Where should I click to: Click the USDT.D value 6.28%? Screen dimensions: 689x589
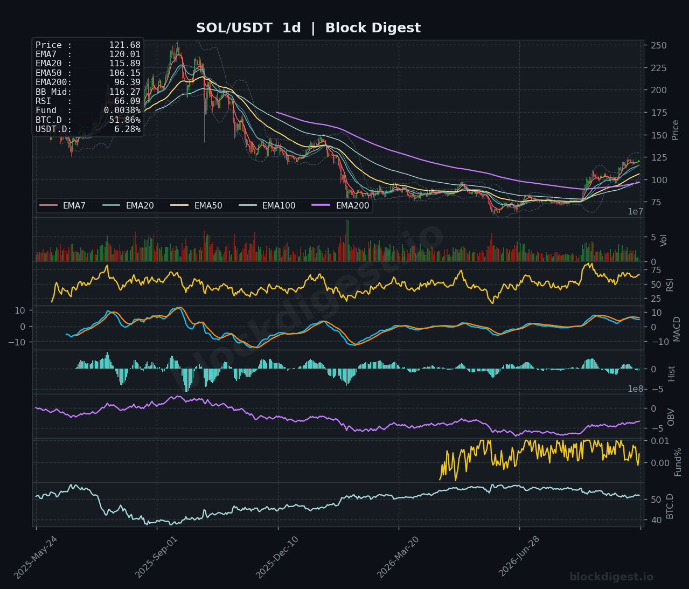(127, 129)
